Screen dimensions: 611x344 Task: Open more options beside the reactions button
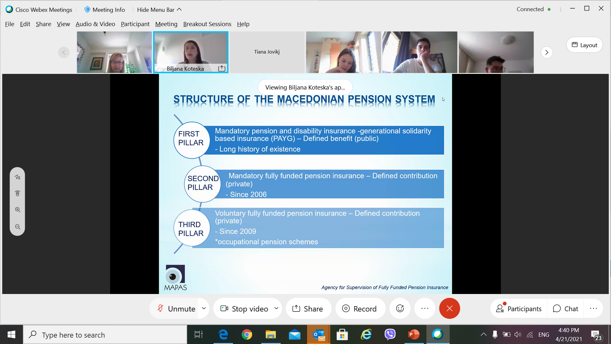(425, 308)
